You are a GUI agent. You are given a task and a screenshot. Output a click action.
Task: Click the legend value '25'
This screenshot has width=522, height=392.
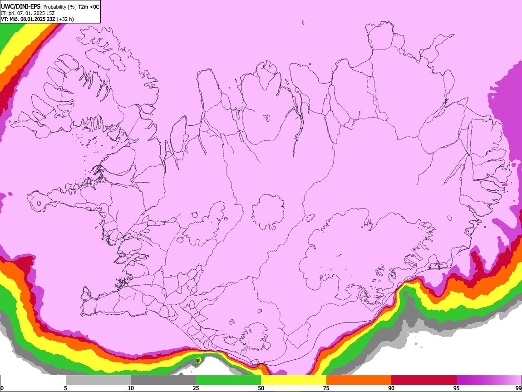[x=196, y=388]
